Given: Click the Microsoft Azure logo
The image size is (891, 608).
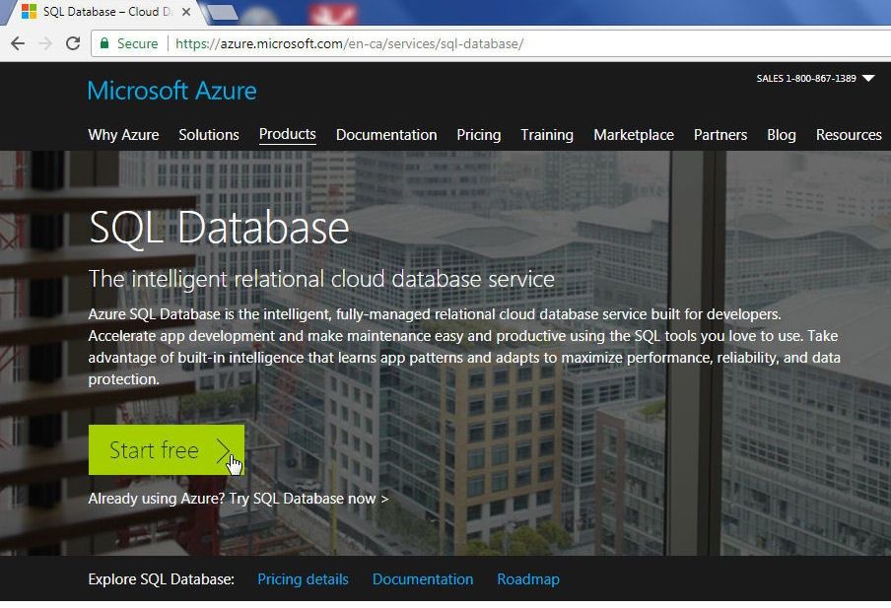Looking at the screenshot, I should tap(171, 91).
